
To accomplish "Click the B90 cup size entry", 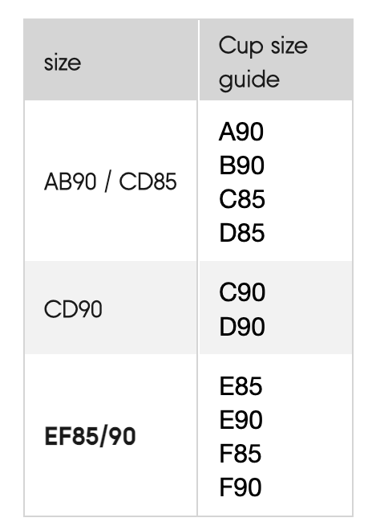I will pyautogui.click(x=241, y=165).
